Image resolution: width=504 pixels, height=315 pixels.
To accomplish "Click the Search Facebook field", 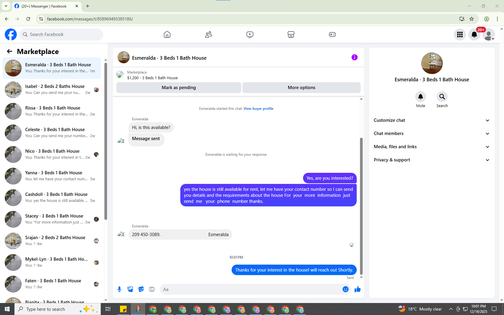I will tap(61, 34).
